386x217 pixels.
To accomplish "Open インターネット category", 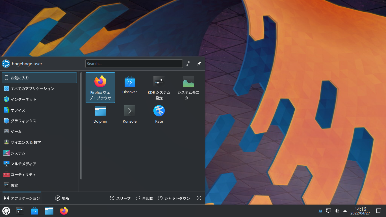I will click(x=39, y=99).
